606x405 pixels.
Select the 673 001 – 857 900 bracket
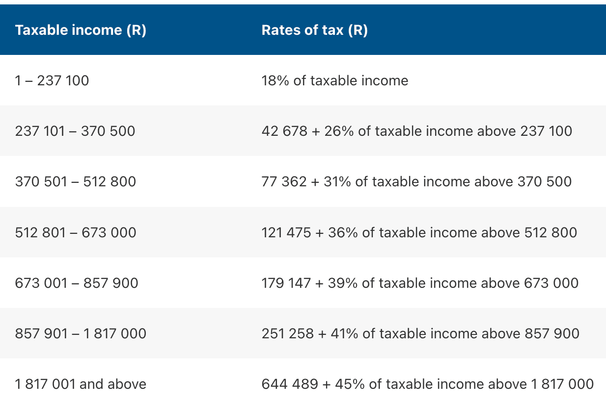click(77, 283)
